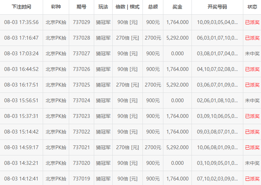Select bet time 08-03 14:32:21
261x185 pixels.
[21, 163]
